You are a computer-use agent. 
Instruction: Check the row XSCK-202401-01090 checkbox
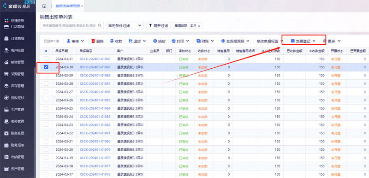pos(46,59)
